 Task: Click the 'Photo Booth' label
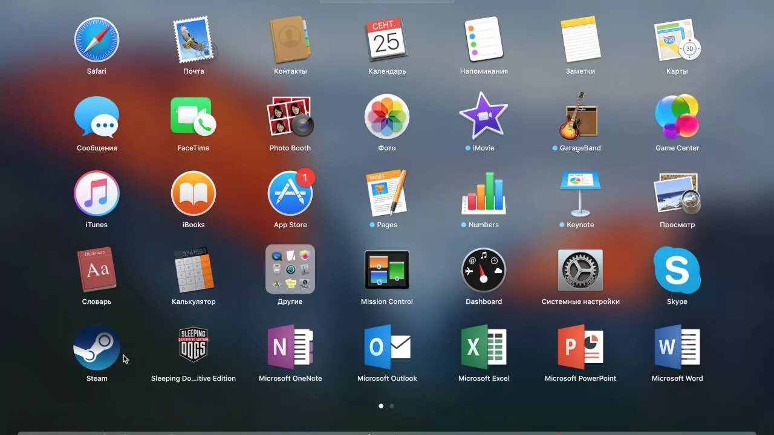pos(290,148)
